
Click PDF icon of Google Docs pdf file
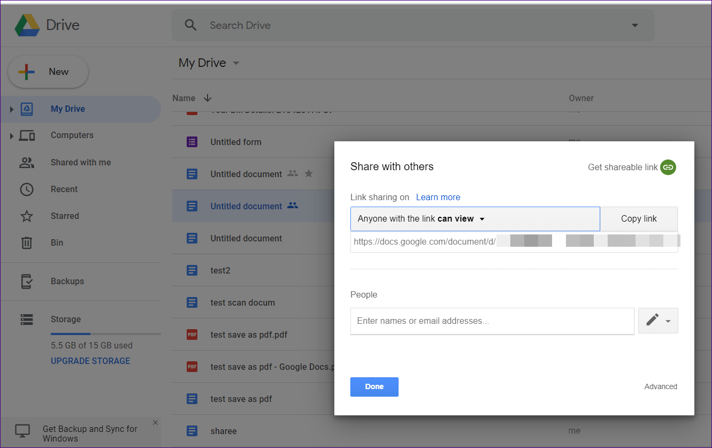tap(192, 367)
